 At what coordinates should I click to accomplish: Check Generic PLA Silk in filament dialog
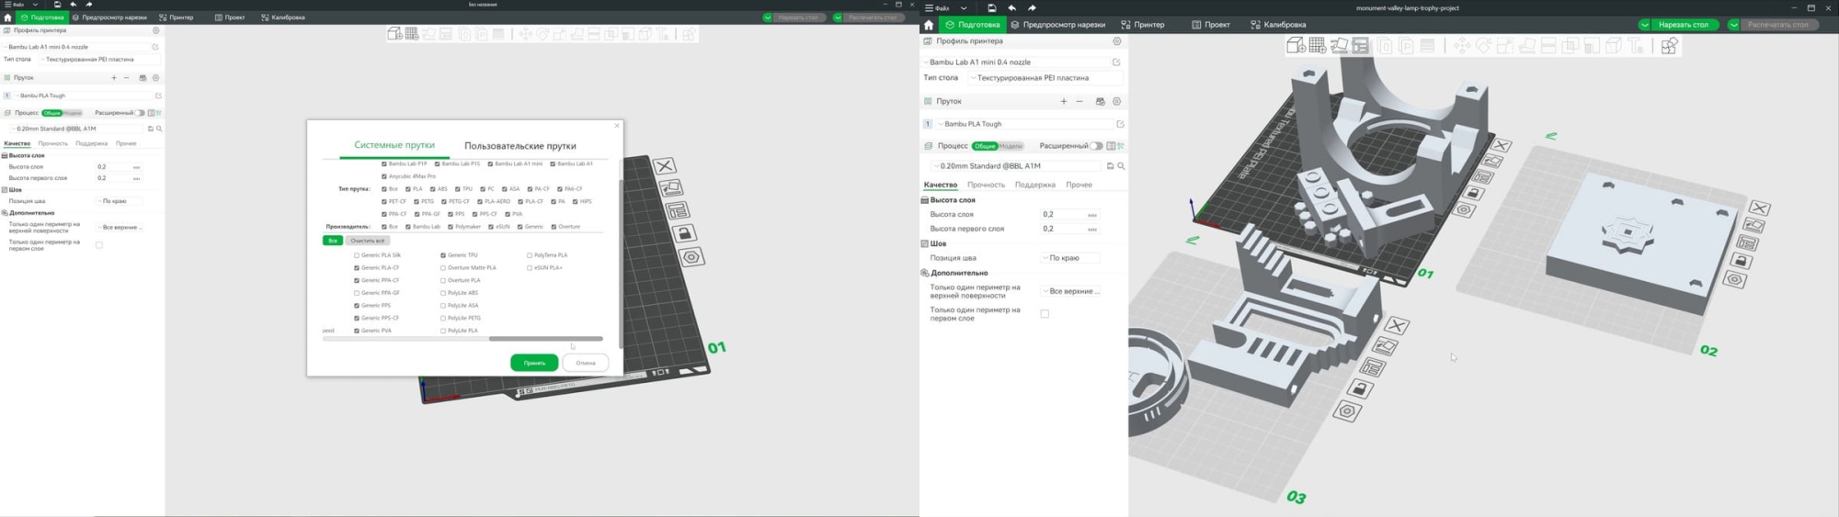pyautogui.click(x=357, y=255)
